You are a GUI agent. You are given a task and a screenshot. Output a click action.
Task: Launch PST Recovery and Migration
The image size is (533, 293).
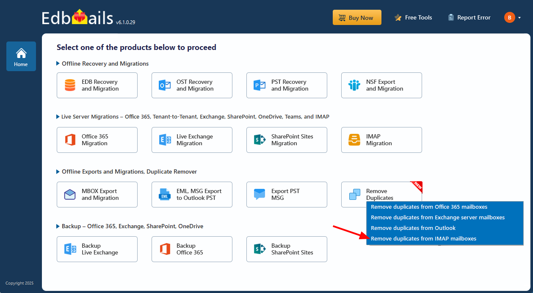(x=286, y=85)
